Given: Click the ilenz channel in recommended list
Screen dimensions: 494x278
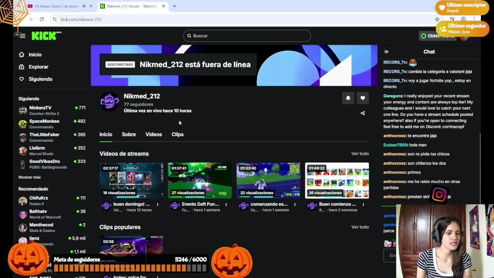Looking at the screenshot, I should 52,241.
